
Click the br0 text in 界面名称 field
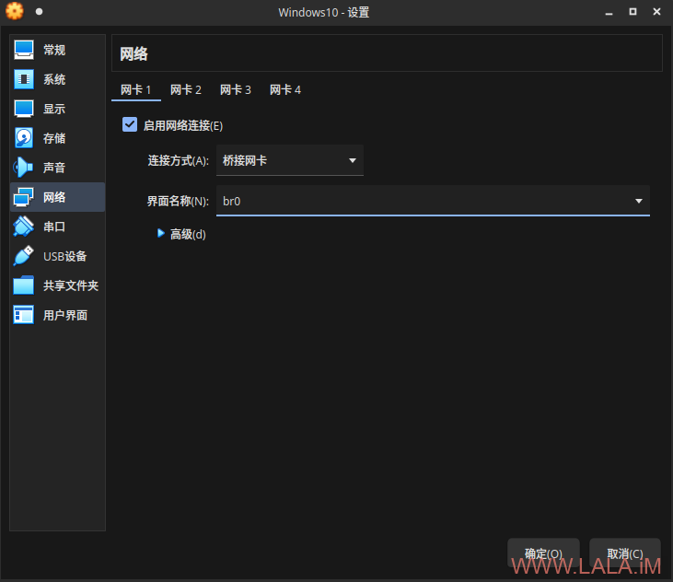(232, 202)
